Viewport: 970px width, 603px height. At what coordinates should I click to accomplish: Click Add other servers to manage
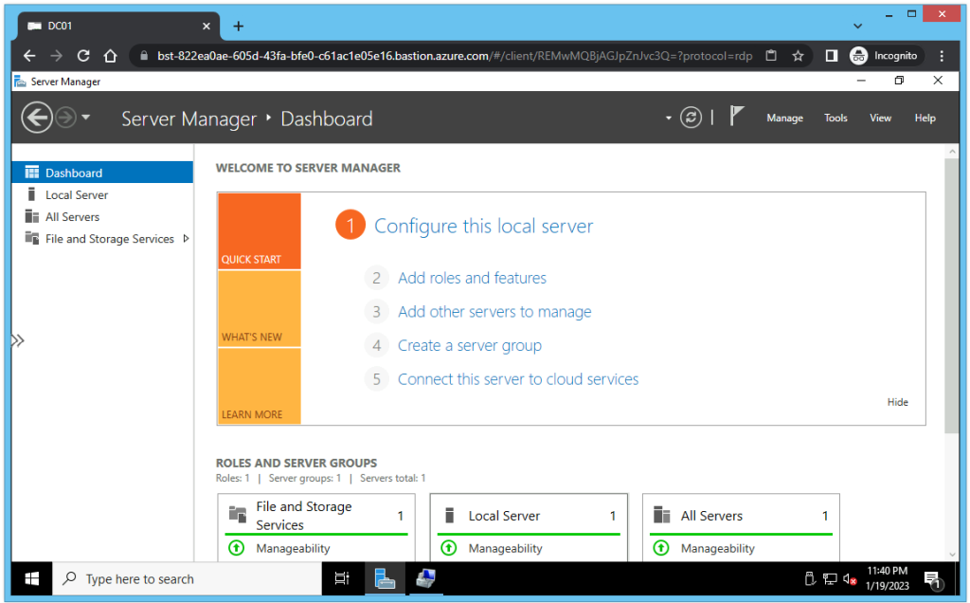pyautogui.click(x=494, y=311)
